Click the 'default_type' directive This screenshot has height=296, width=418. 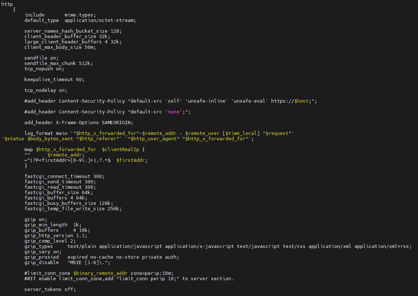tap(42, 20)
